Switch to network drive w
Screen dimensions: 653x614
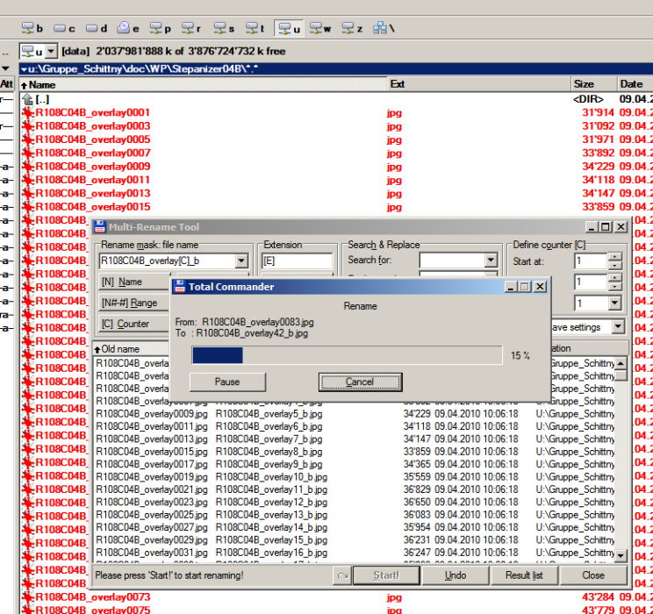pyautogui.click(x=320, y=28)
